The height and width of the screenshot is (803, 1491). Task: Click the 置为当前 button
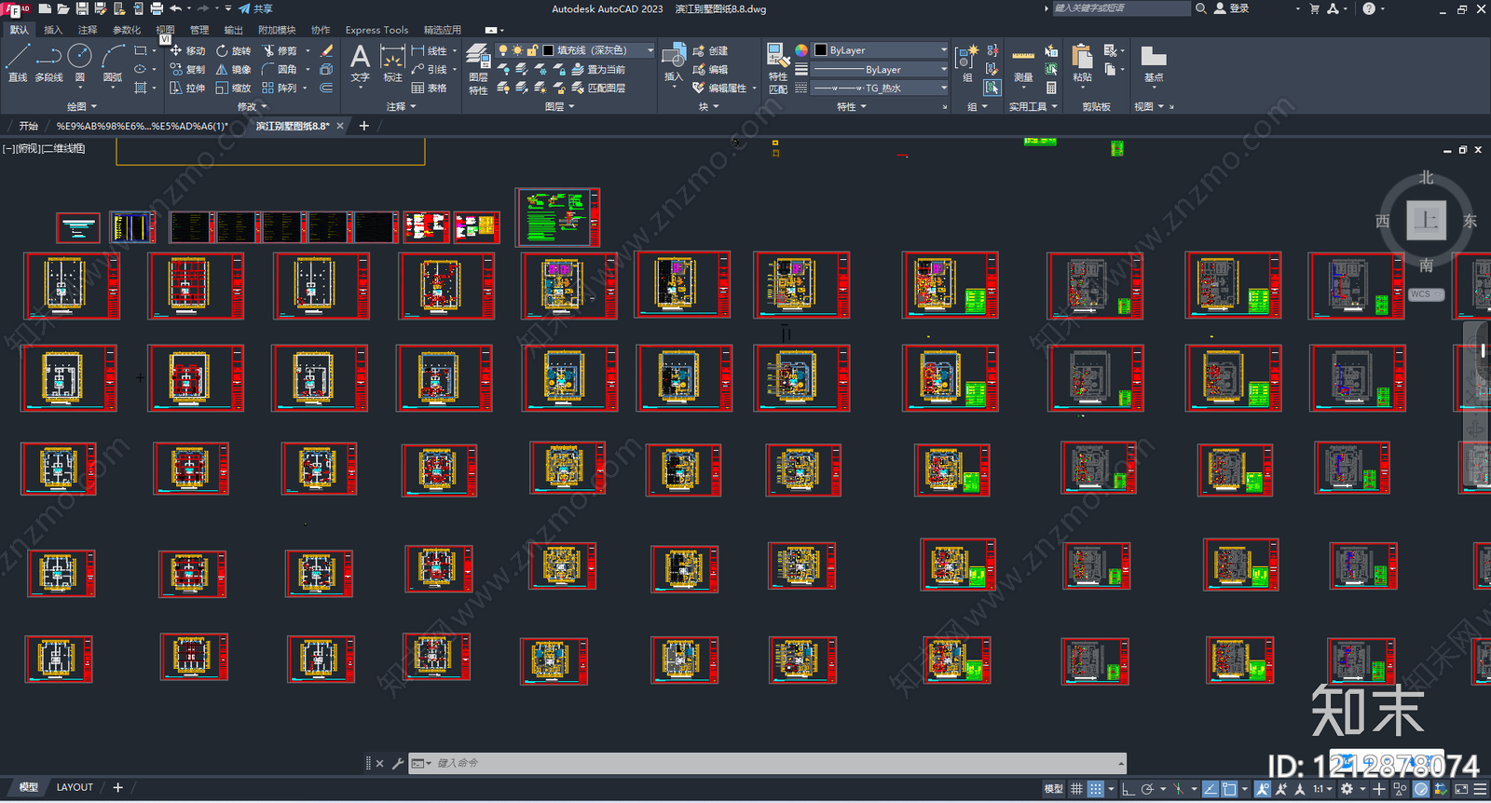click(598, 69)
